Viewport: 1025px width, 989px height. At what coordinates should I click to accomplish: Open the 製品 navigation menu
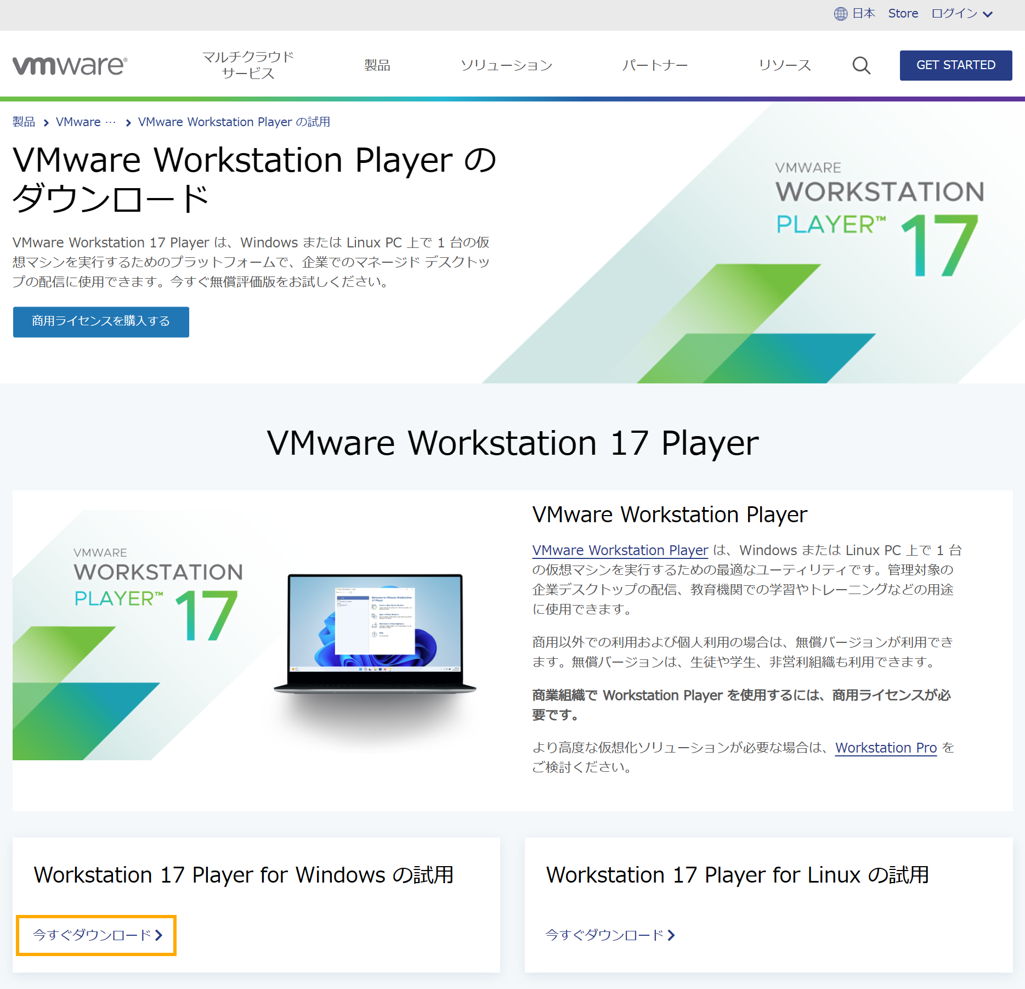coord(377,65)
